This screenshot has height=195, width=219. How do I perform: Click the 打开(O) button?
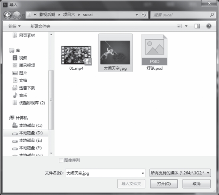click(164, 183)
